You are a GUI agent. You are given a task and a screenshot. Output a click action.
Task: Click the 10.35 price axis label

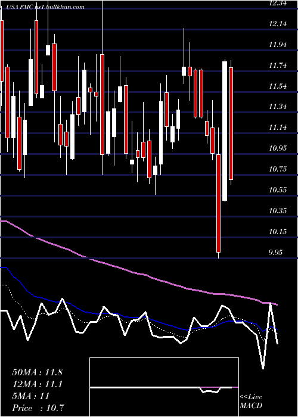(278, 211)
